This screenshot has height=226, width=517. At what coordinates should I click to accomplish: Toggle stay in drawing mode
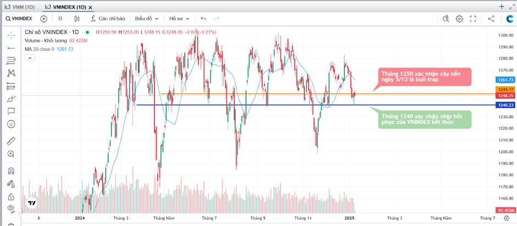(x=11, y=184)
